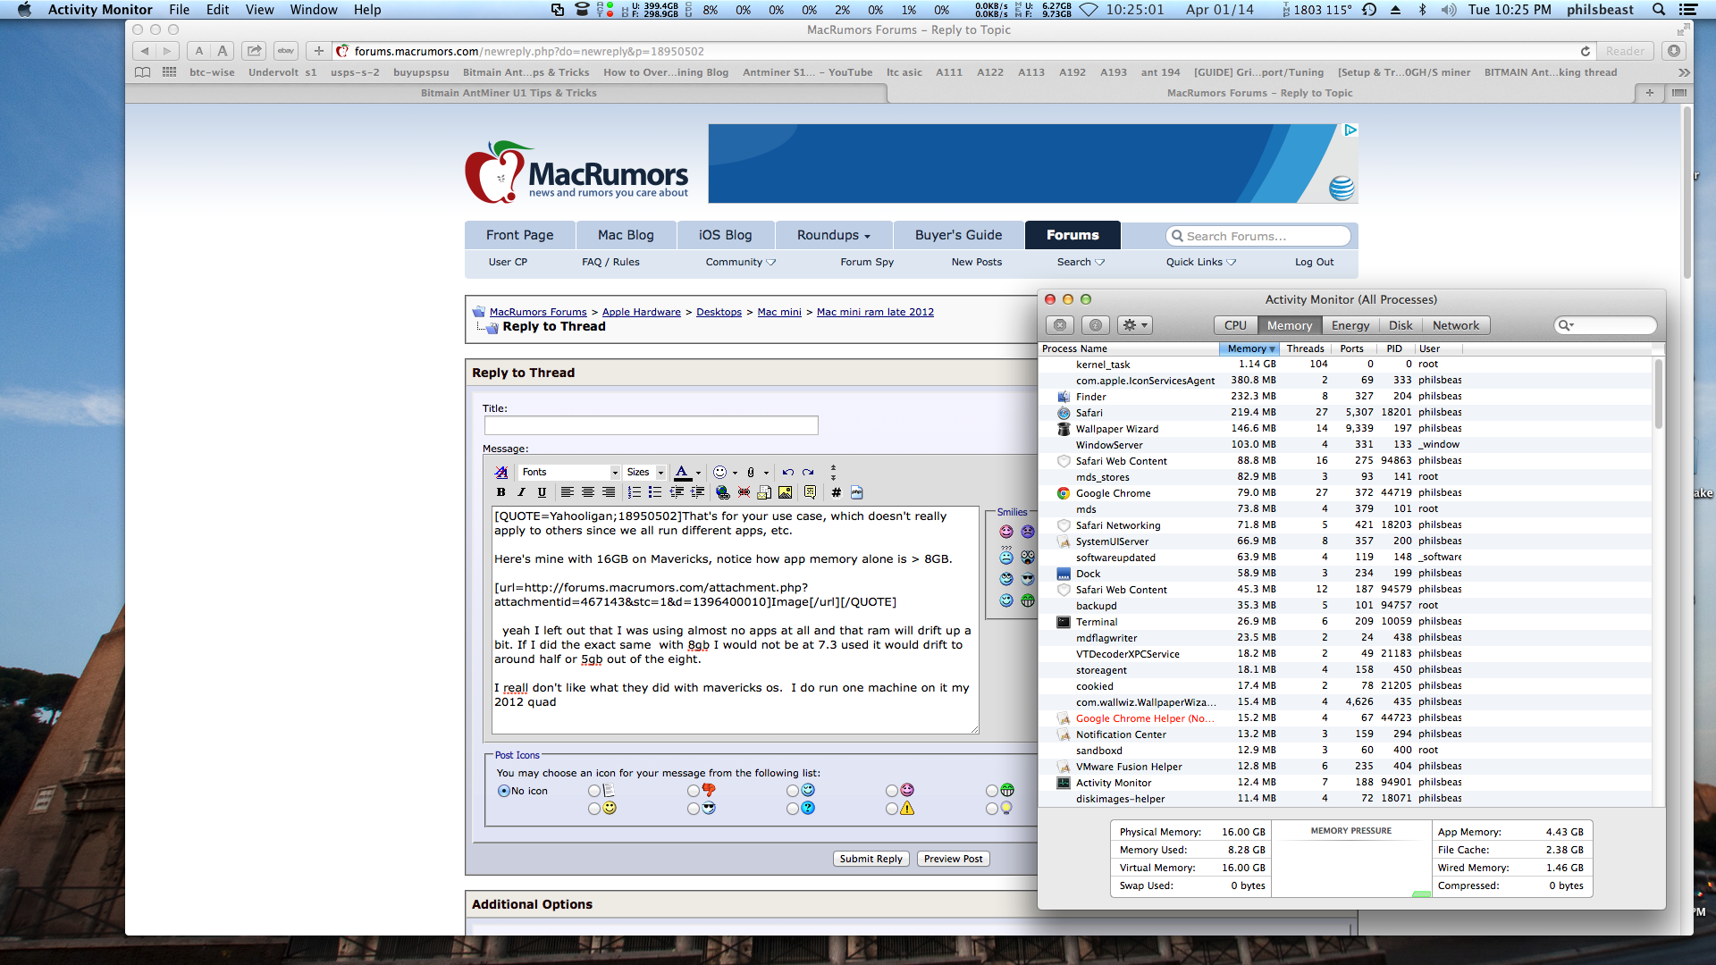Select the pink embarrassed face post icon radio
Screen dimensions: 1716x965
point(892,791)
